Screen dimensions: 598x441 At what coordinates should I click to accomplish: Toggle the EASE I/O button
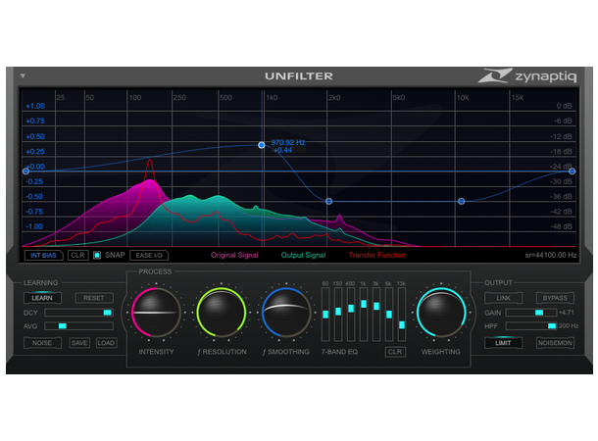(x=149, y=256)
